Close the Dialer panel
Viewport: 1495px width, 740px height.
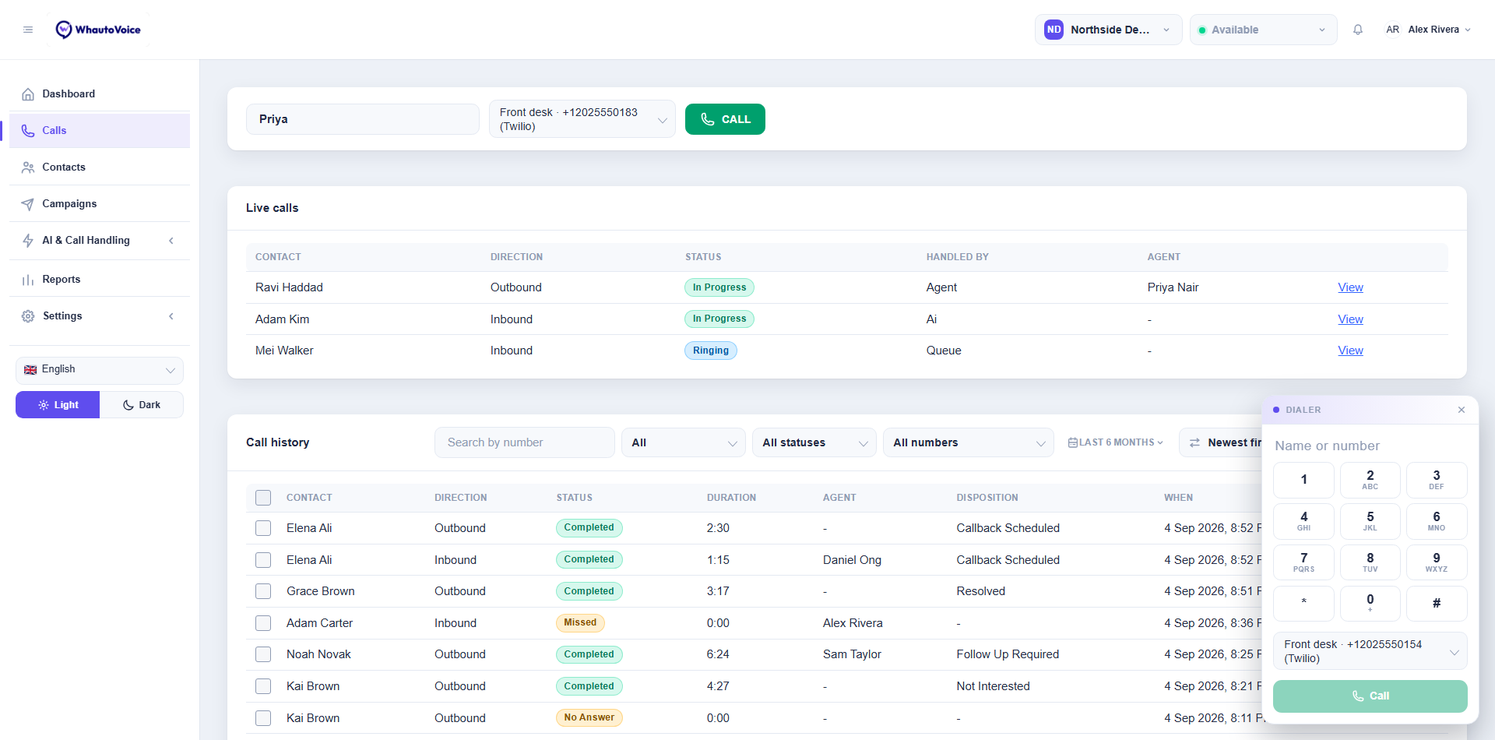click(1462, 410)
